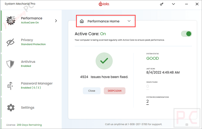
Task: Click the 289 Days Remaining license text
Action: coord(29,125)
